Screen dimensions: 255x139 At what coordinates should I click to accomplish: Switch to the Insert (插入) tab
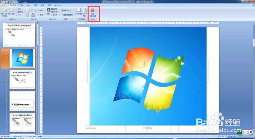pos(28,5)
